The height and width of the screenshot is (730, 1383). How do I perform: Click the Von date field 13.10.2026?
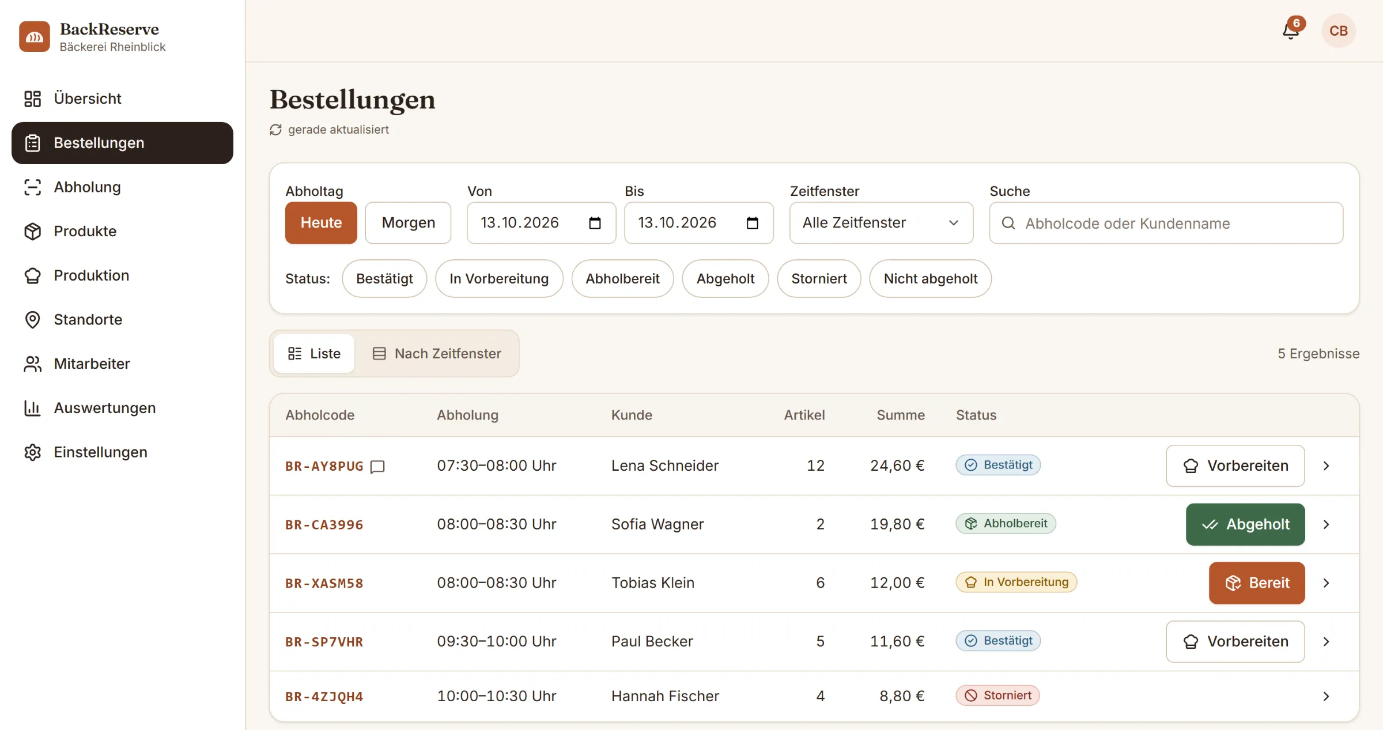click(x=541, y=223)
